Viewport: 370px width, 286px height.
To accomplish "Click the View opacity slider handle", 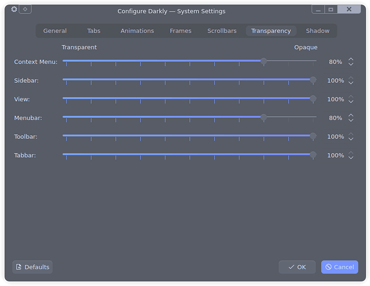I will 313,98.
